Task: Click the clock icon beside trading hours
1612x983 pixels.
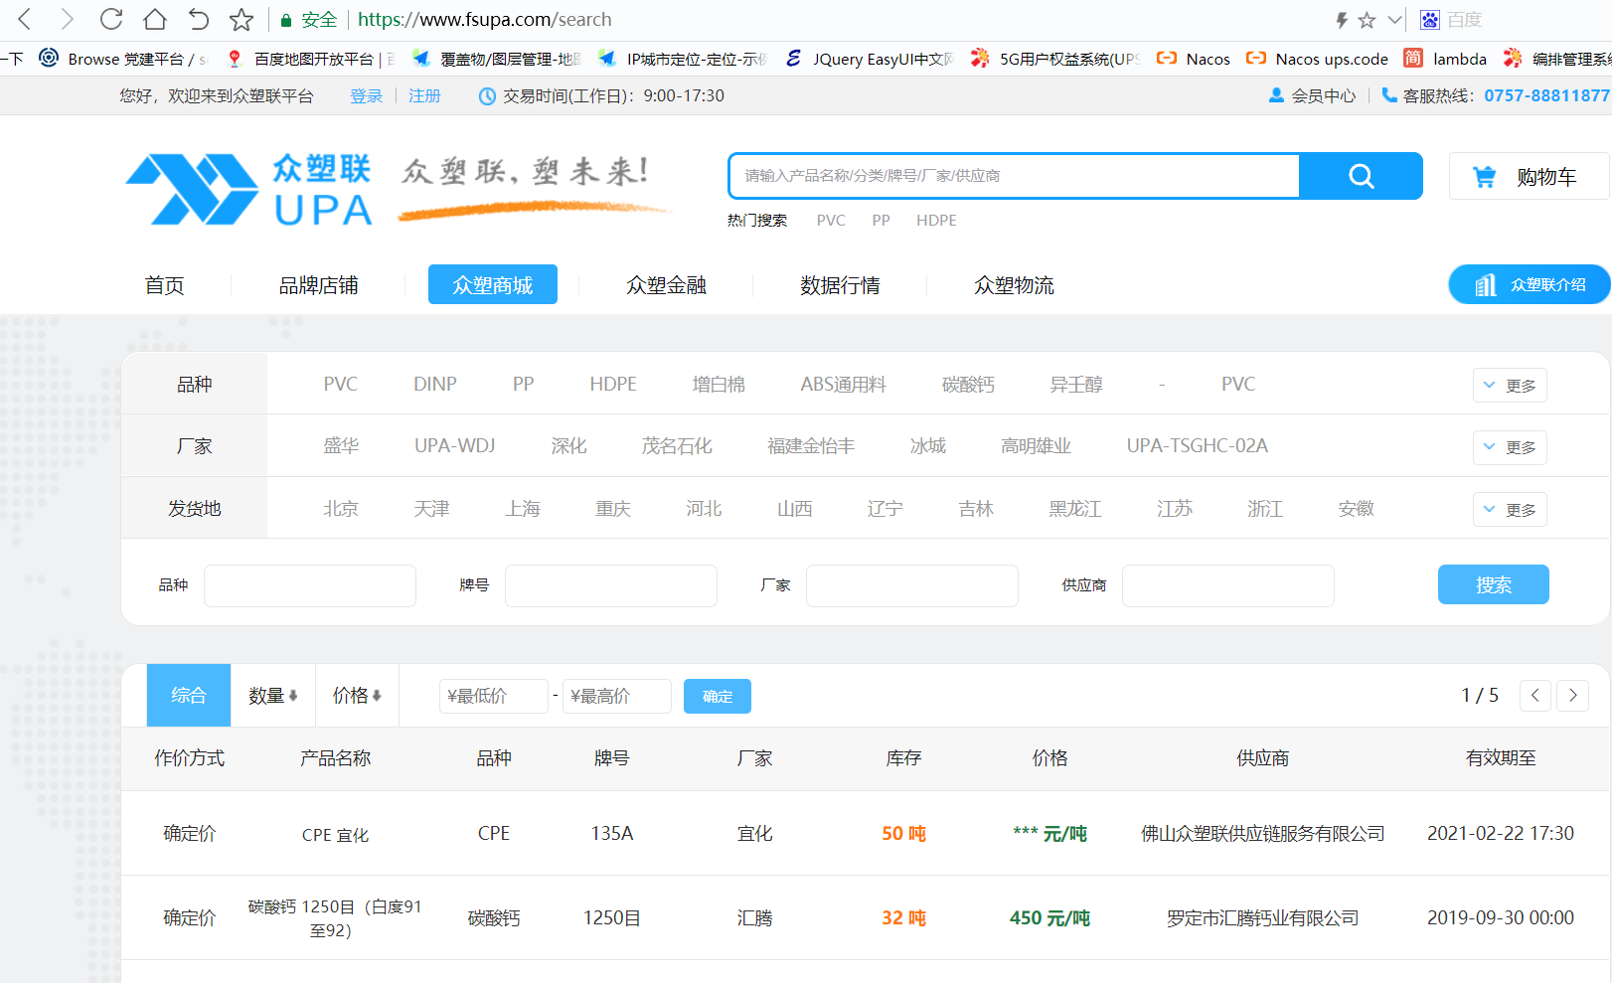Action: coord(487,96)
